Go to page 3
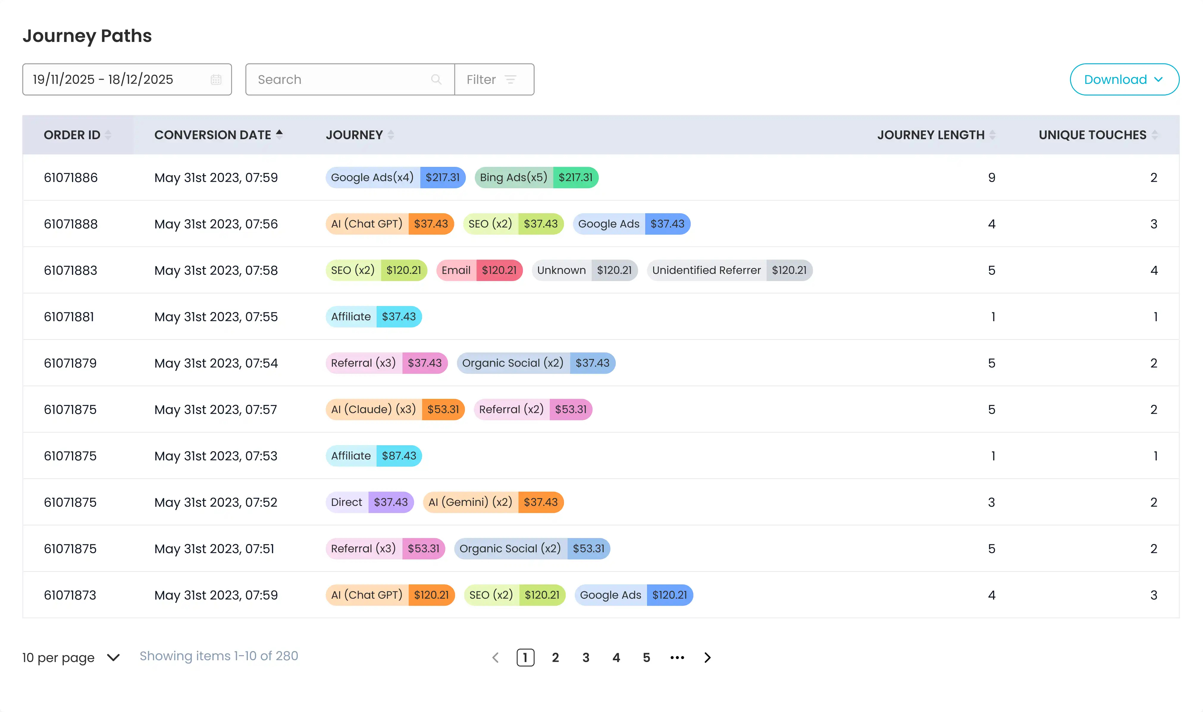1203x712 pixels. (586, 657)
